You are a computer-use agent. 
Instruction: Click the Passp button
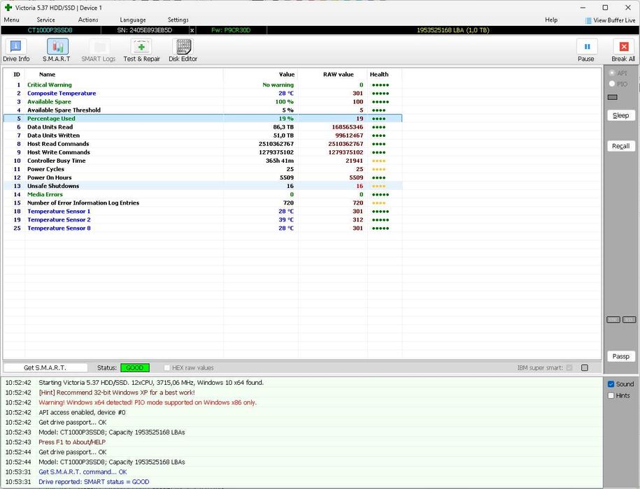(621, 356)
